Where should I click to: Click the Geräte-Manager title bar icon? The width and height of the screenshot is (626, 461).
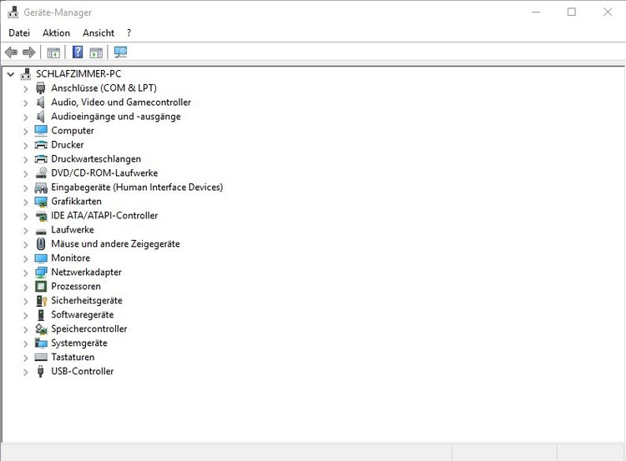[13, 13]
